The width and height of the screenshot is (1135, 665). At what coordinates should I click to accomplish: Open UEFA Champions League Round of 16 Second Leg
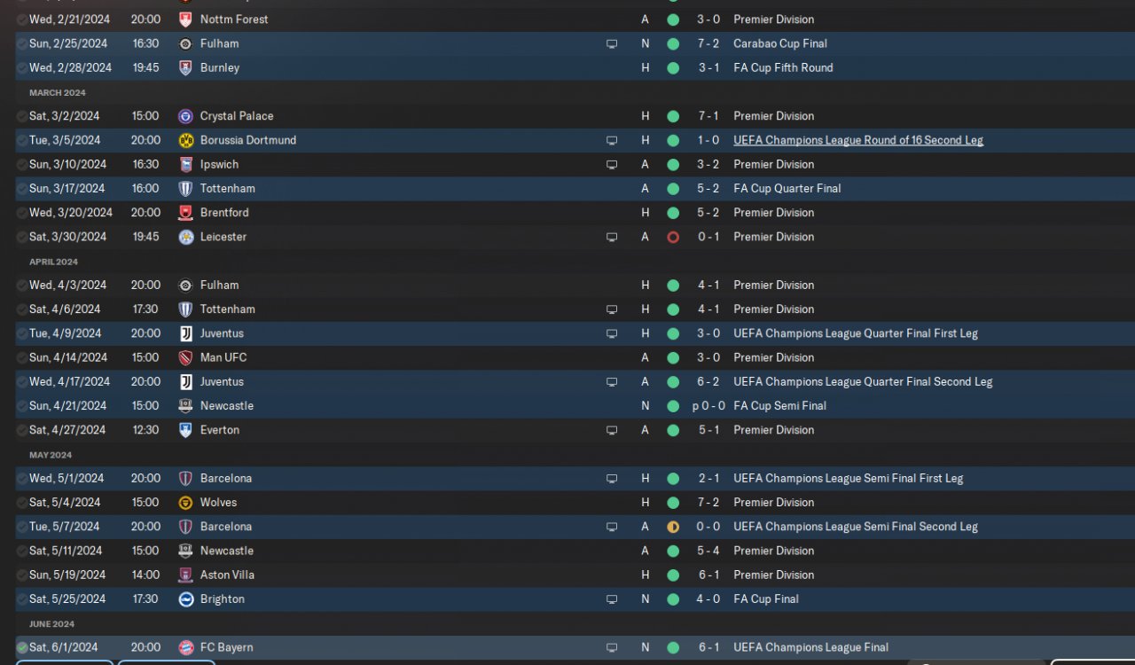857,140
